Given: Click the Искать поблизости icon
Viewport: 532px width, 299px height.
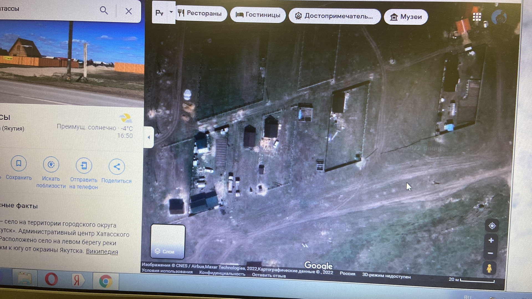Looking at the screenshot, I should [x=51, y=165].
